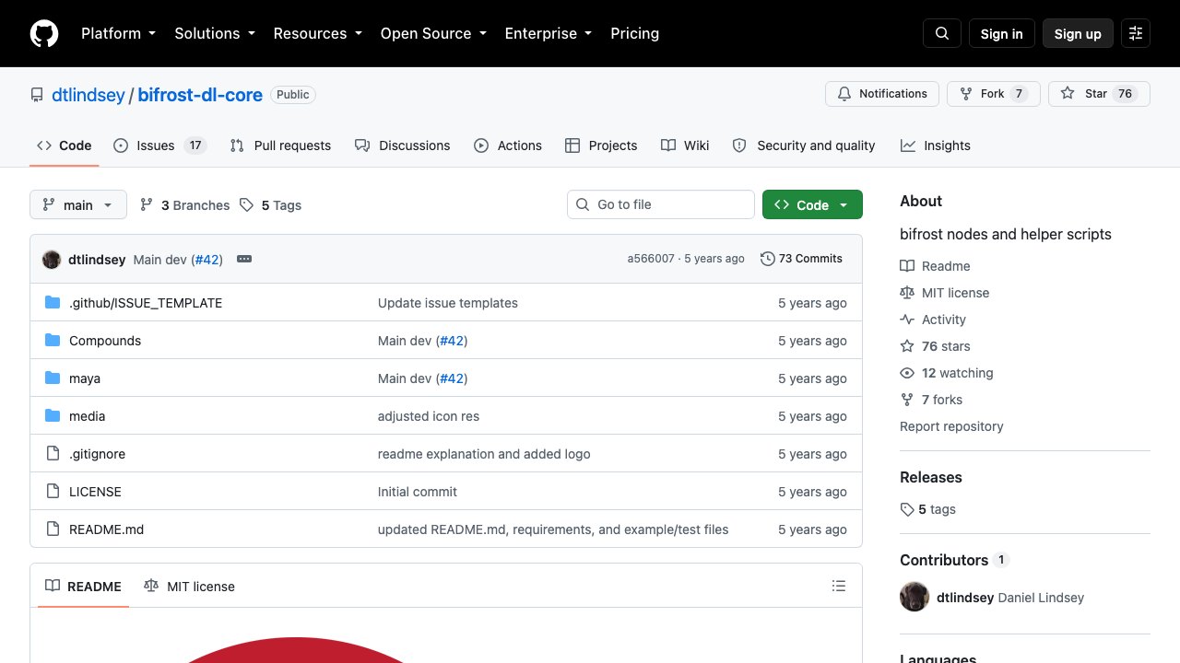Click the Notifications bell button
1180x663 pixels.
tap(882, 94)
